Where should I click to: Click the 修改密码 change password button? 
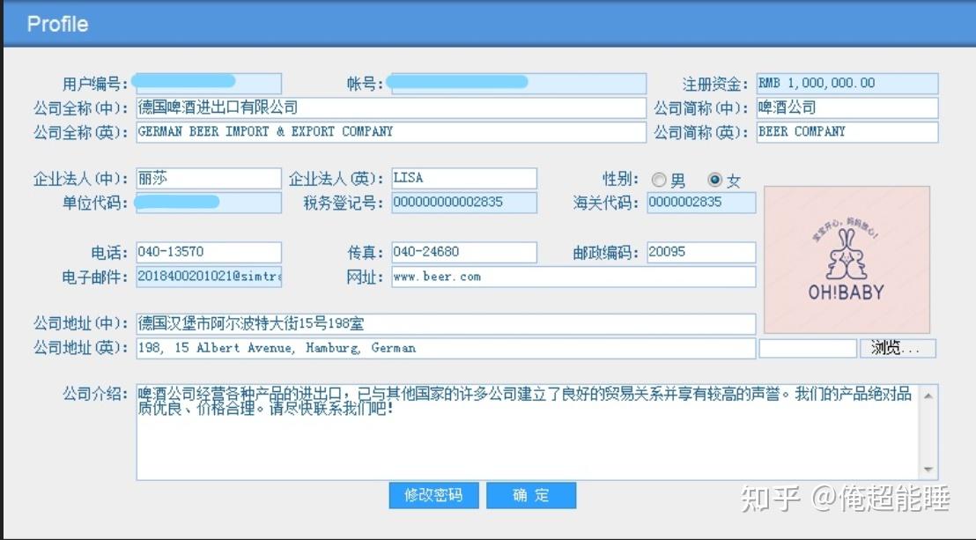[433, 495]
